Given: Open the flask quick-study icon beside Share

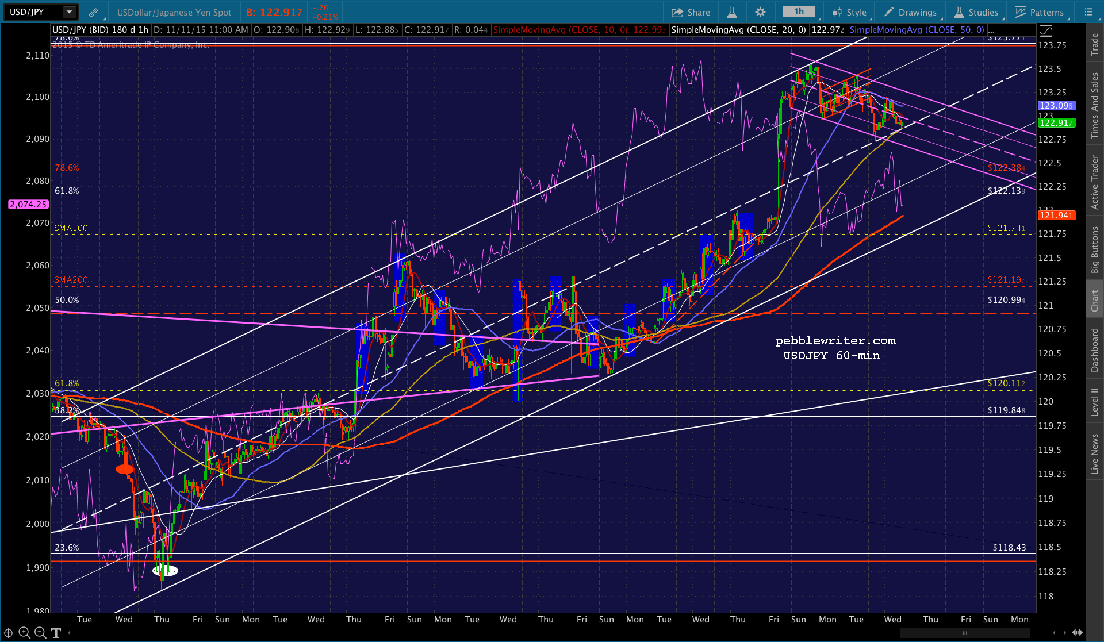Looking at the screenshot, I should tap(732, 12).
